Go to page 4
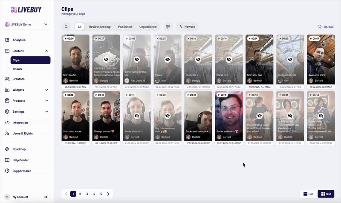This screenshot has height=203, width=341. pyautogui.click(x=94, y=194)
